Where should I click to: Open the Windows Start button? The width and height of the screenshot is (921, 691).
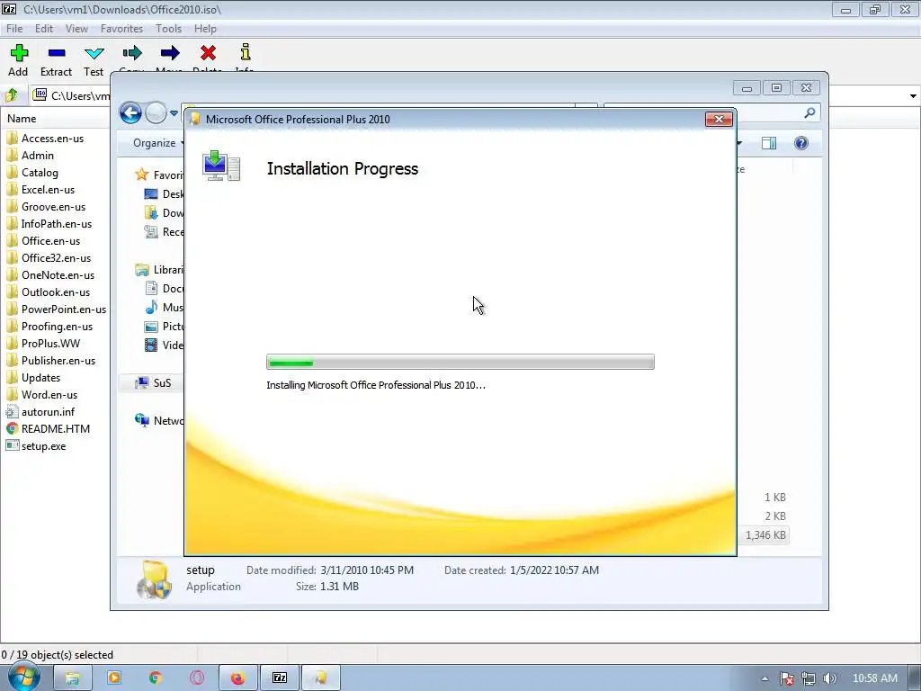[x=22, y=677]
